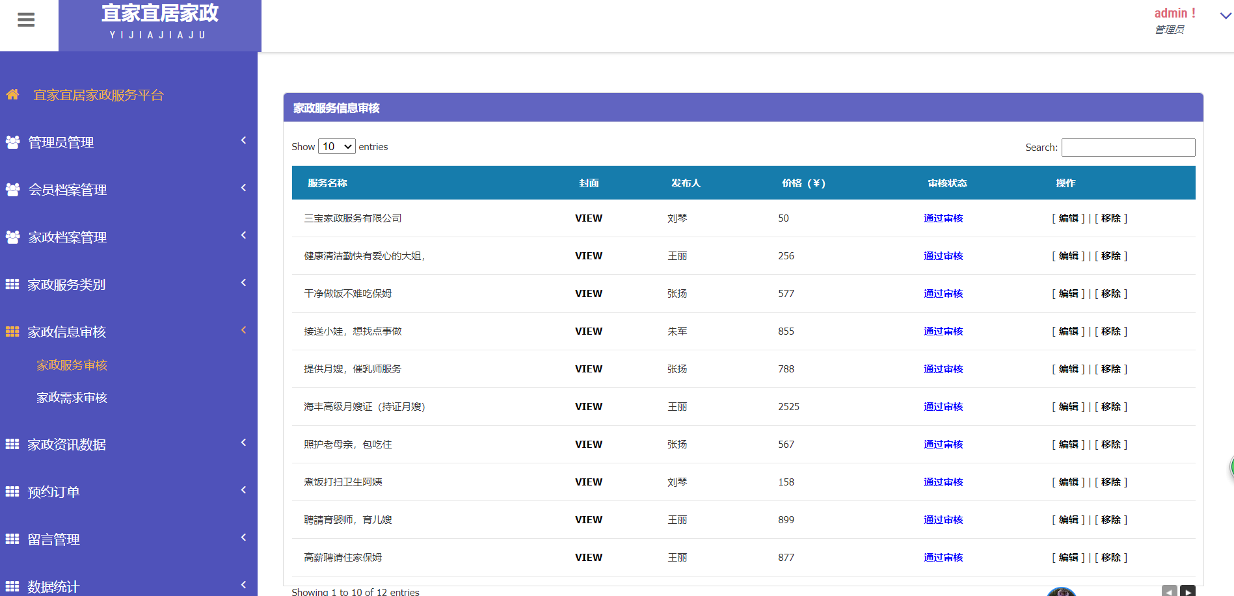Click VIEW for 干净做饭不难吃保姆

589,294
